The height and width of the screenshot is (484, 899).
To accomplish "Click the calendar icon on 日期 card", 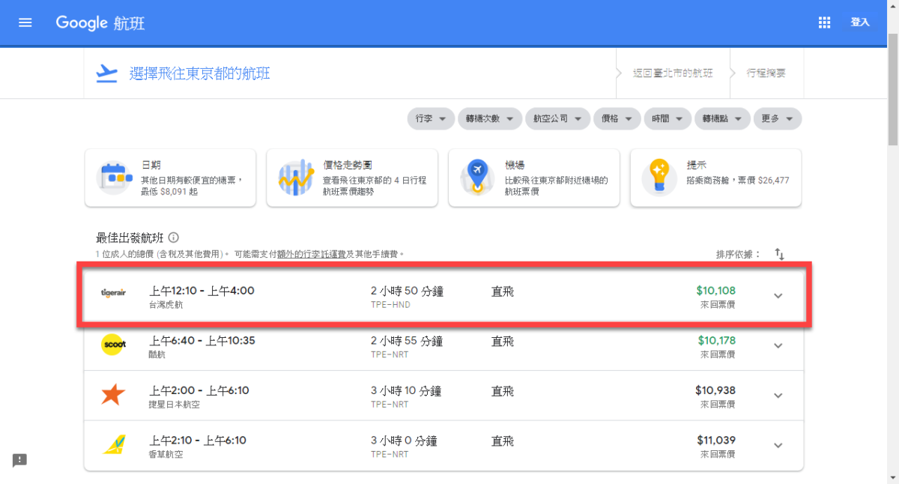I will click(115, 178).
